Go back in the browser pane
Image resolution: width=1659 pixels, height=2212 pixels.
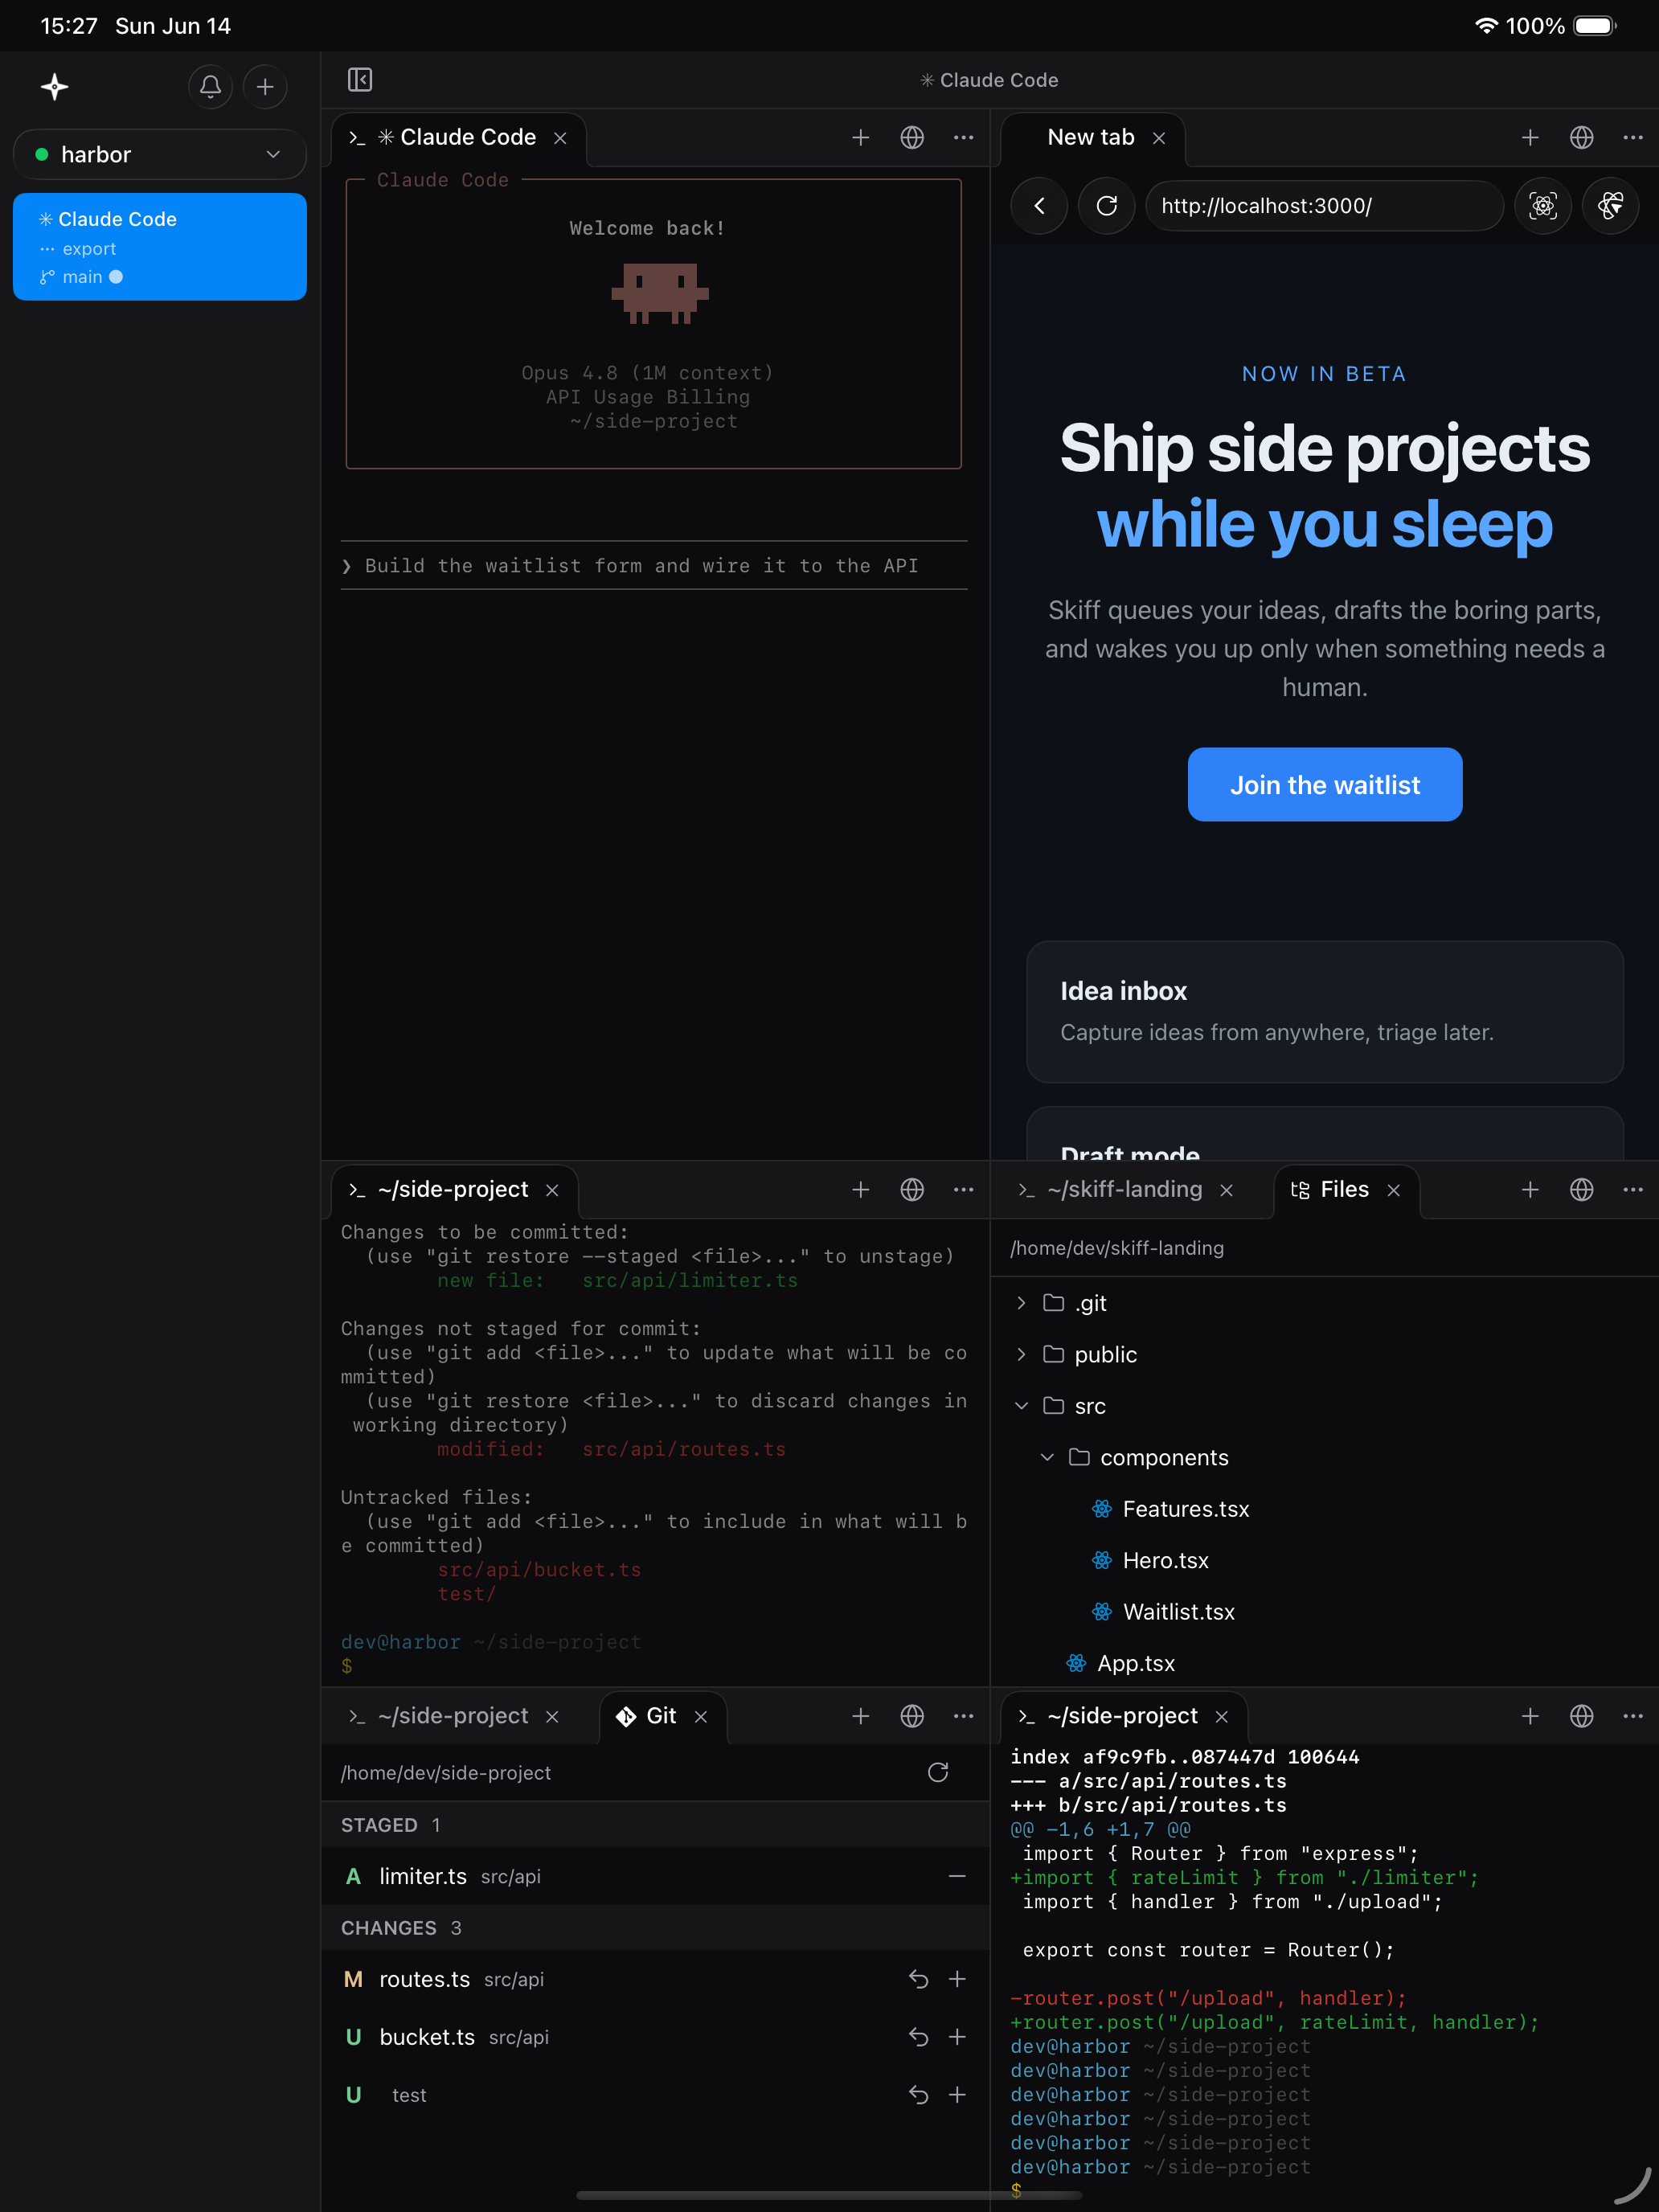[x=1040, y=206]
